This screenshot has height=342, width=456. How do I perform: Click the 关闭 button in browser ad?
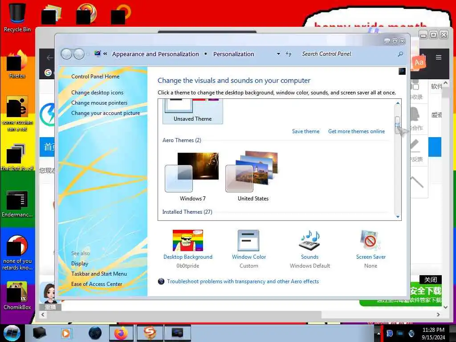click(x=431, y=280)
